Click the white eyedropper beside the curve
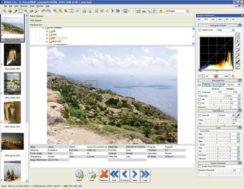The width and height of the screenshot is (244, 189). point(238,46)
